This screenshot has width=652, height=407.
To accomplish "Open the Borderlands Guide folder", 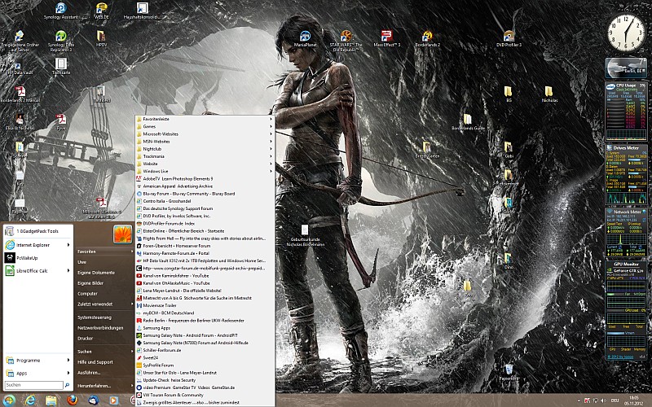I will click(x=468, y=120).
